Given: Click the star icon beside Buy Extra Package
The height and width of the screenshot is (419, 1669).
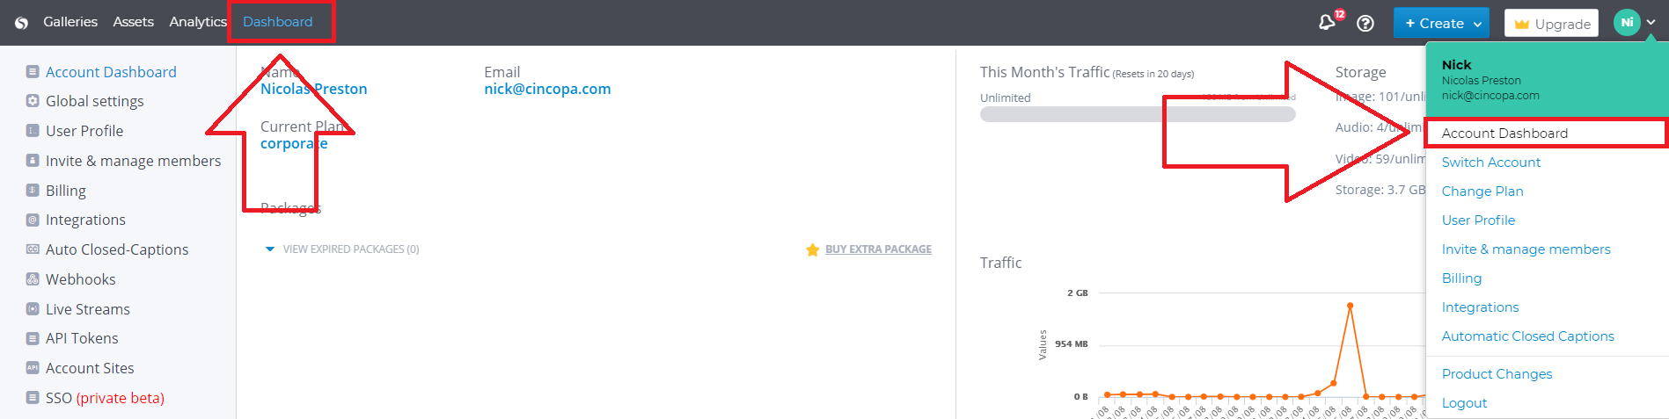Looking at the screenshot, I should [812, 250].
